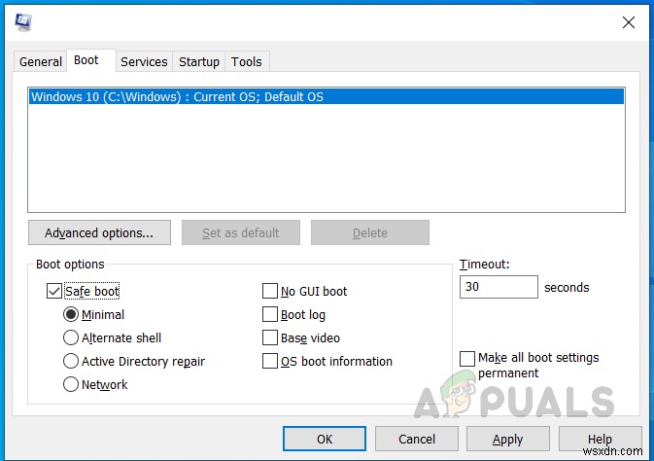Choose the Alternate shell option
654x461 pixels.
pos(71,337)
